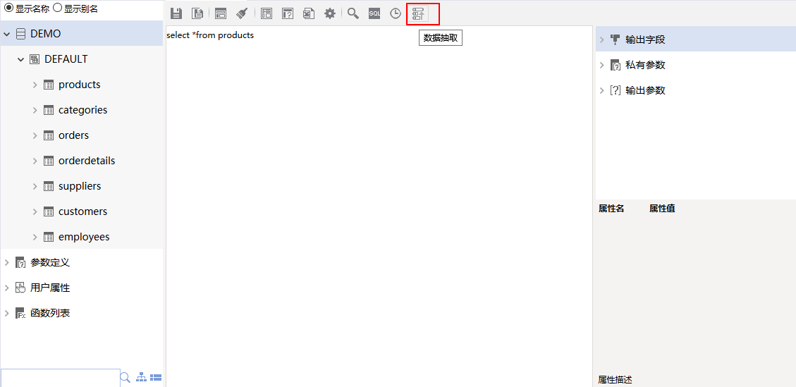Screen dimensions: 796x387
Task: Click the table icon beside products
Action: (49, 85)
